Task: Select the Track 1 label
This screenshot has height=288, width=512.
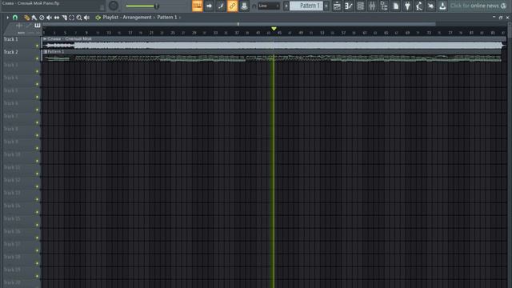Action: (10, 39)
